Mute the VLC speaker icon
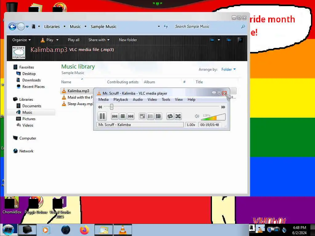The height and width of the screenshot is (236, 315). click(x=197, y=116)
